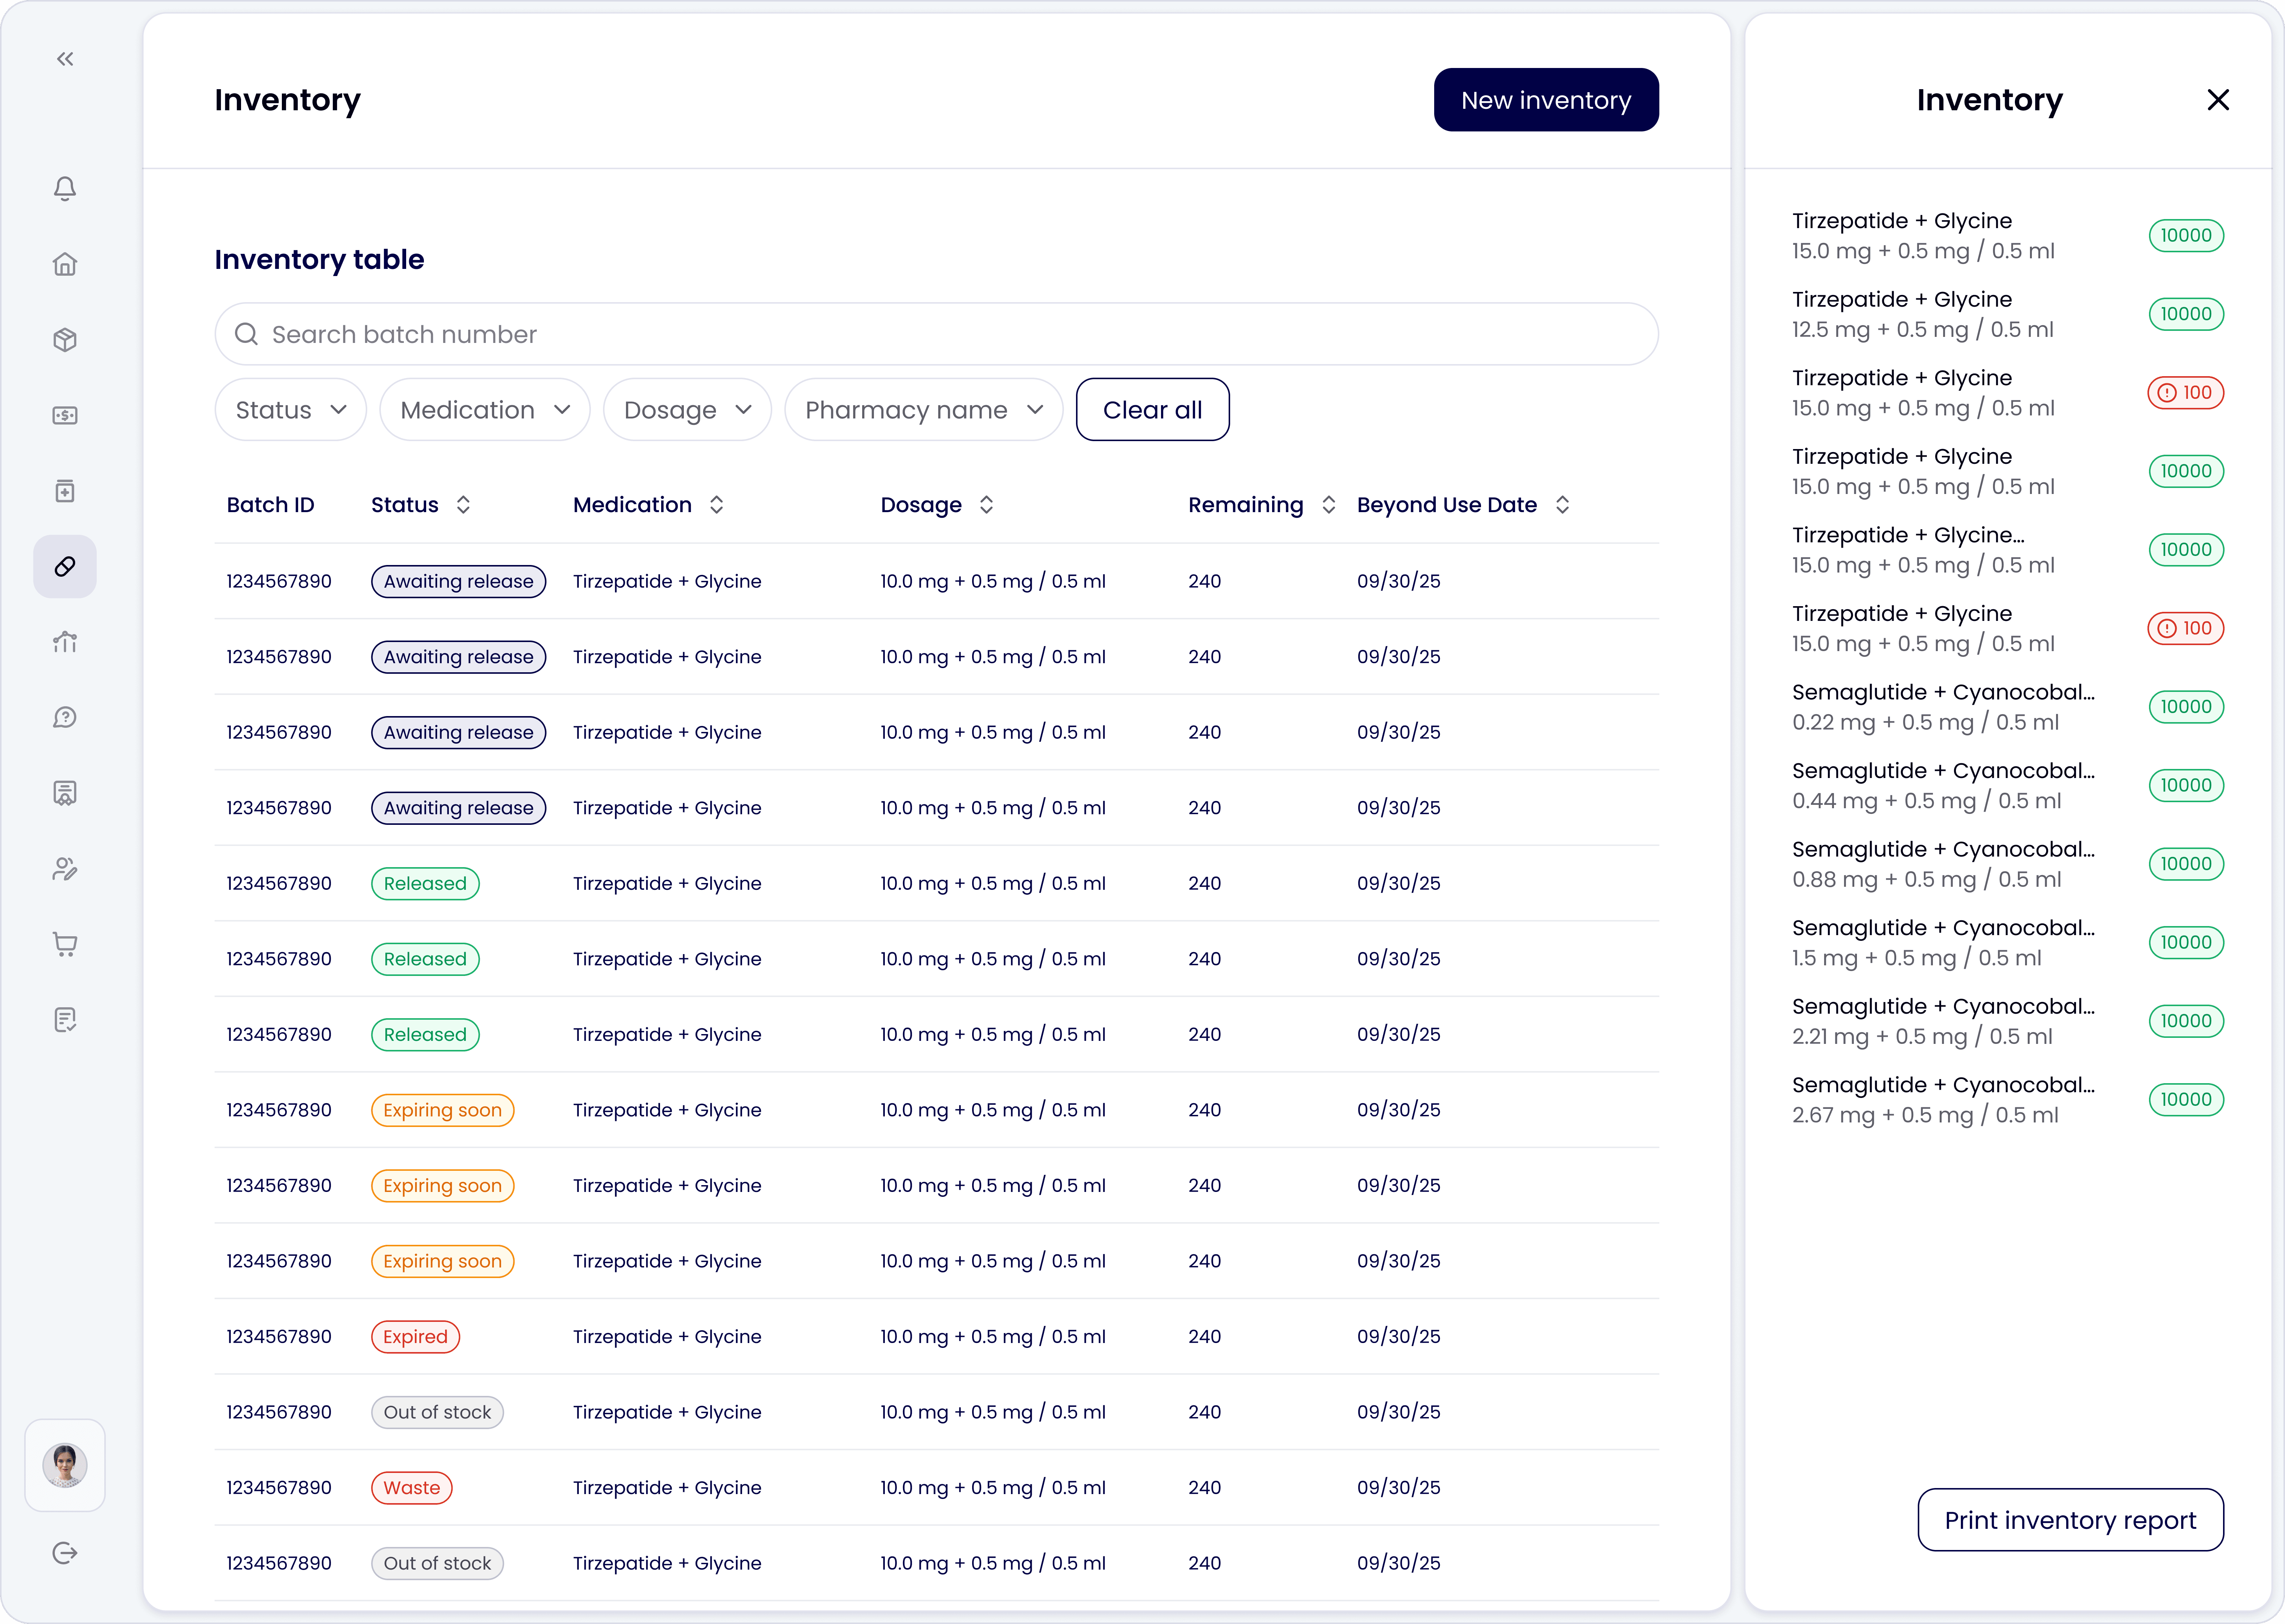Open the medical plus clipboard sidebar icon
This screenshot has height=1624, width=2285.
pos(65,491)
